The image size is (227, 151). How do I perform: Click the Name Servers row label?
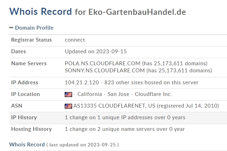[x=29, y=64]
